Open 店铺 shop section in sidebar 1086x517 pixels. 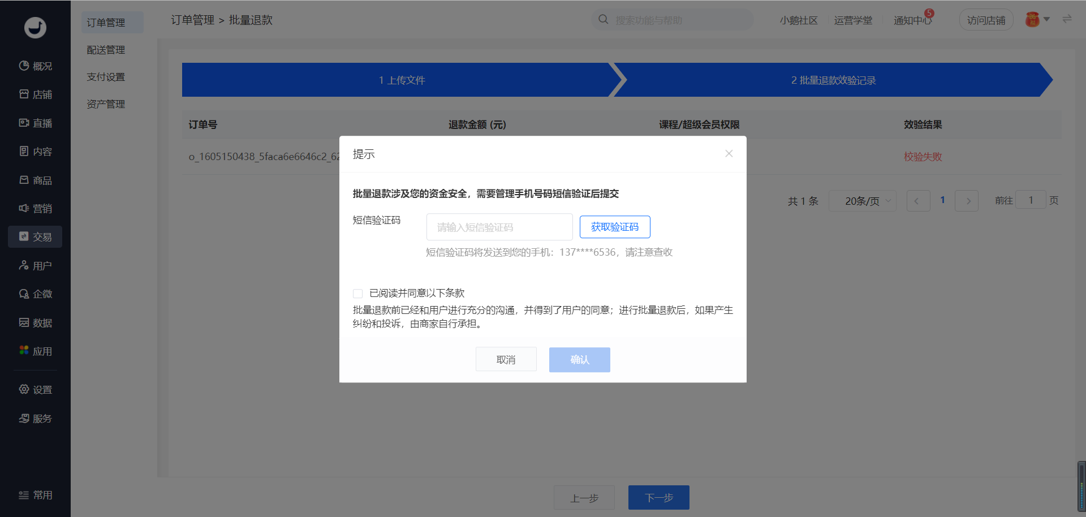pos(35,94)
